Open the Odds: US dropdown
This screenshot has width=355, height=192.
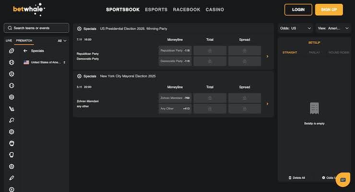[295, 28]
